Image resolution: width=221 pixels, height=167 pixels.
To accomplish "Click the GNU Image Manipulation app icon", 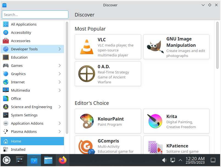I will [155, 46].
